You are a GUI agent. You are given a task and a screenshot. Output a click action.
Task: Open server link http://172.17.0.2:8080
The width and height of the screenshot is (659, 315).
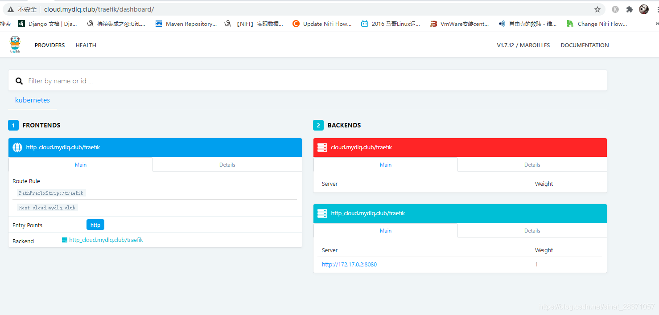tap(349, 265)
